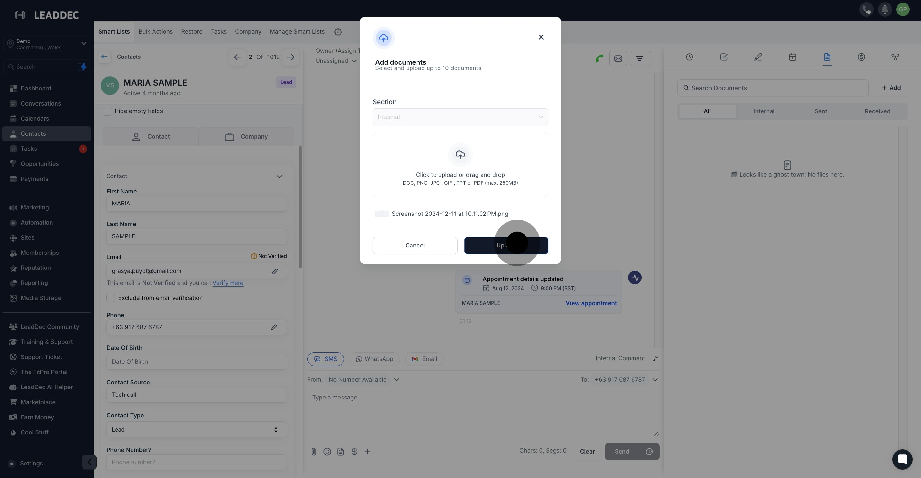
Task: Click the upload drag and drop area
Action: [460, 165]
